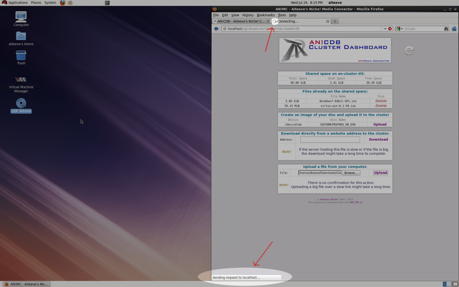459x287 pixels.
Task: Click the website Address input field
Action: [330, 139]
